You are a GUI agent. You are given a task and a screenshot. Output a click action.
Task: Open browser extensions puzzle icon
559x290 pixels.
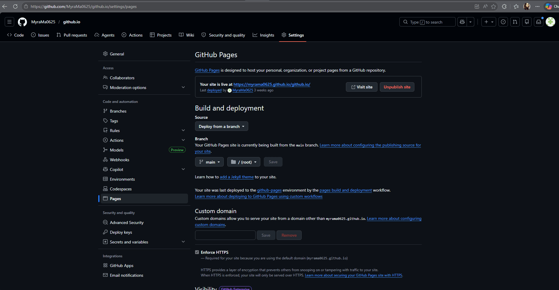click(x=504, y=6)
